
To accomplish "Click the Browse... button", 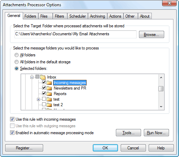I will coord(151,34).
